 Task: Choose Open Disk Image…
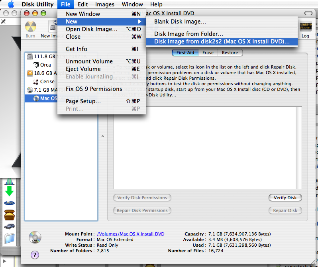pos(102,29)
